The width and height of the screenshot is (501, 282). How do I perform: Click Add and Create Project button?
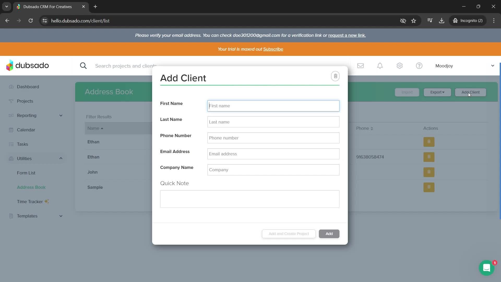(x=289, y=234)
